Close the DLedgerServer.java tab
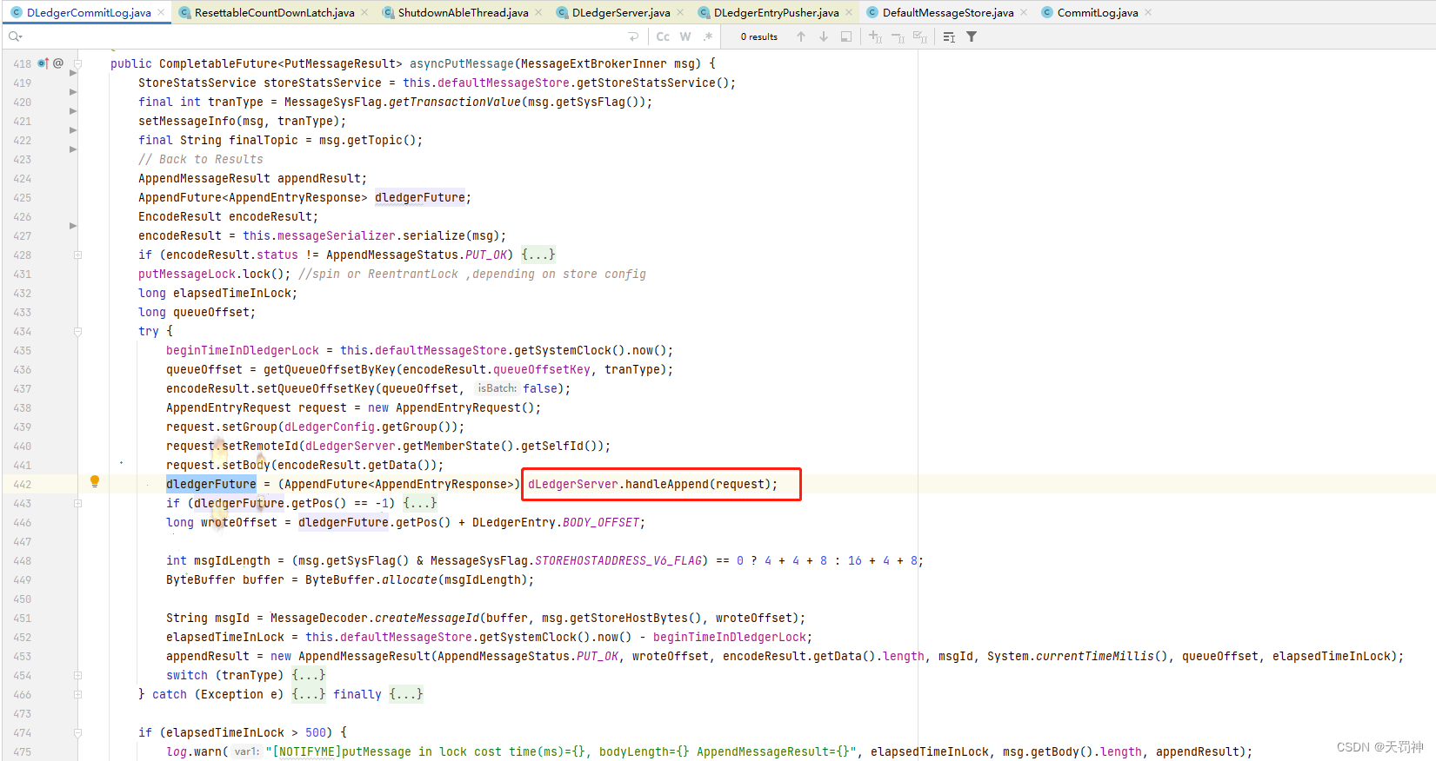This screenshot has width=1436, height=761. pos(680,12)
